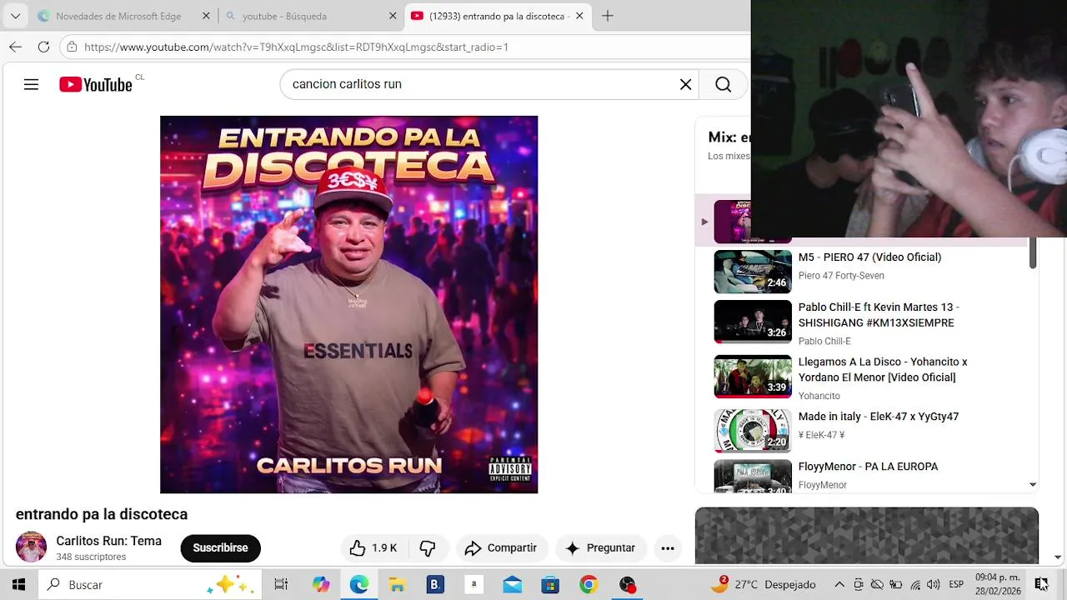Launch Copilot from the taskbar
The height and width of the screenshot is (600, 1067).
tap(321, 585)
